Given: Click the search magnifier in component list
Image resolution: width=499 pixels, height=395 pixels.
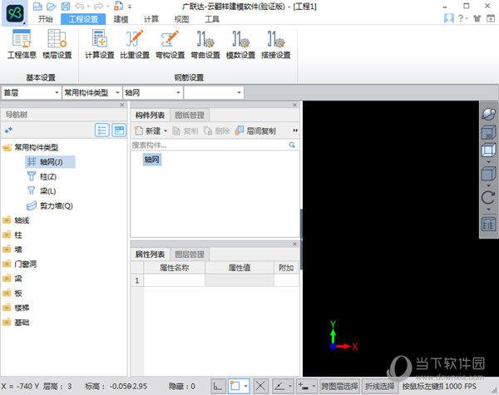Looking at the screenshot, I should click(x=292, y=146).
